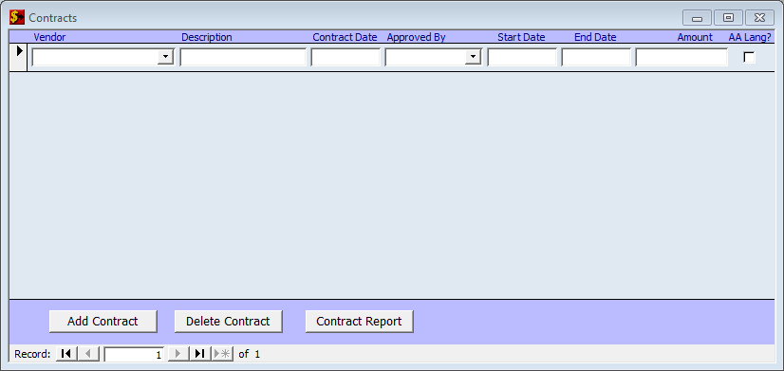This screenshot has width=784, height=371.
Task: Go to the previous record
Action: click(x=88, y=354)
